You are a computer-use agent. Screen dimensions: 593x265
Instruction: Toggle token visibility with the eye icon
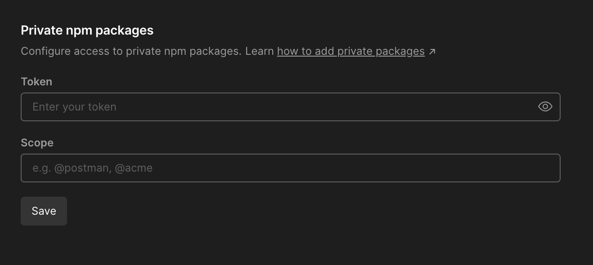click(x=545, y=107)
